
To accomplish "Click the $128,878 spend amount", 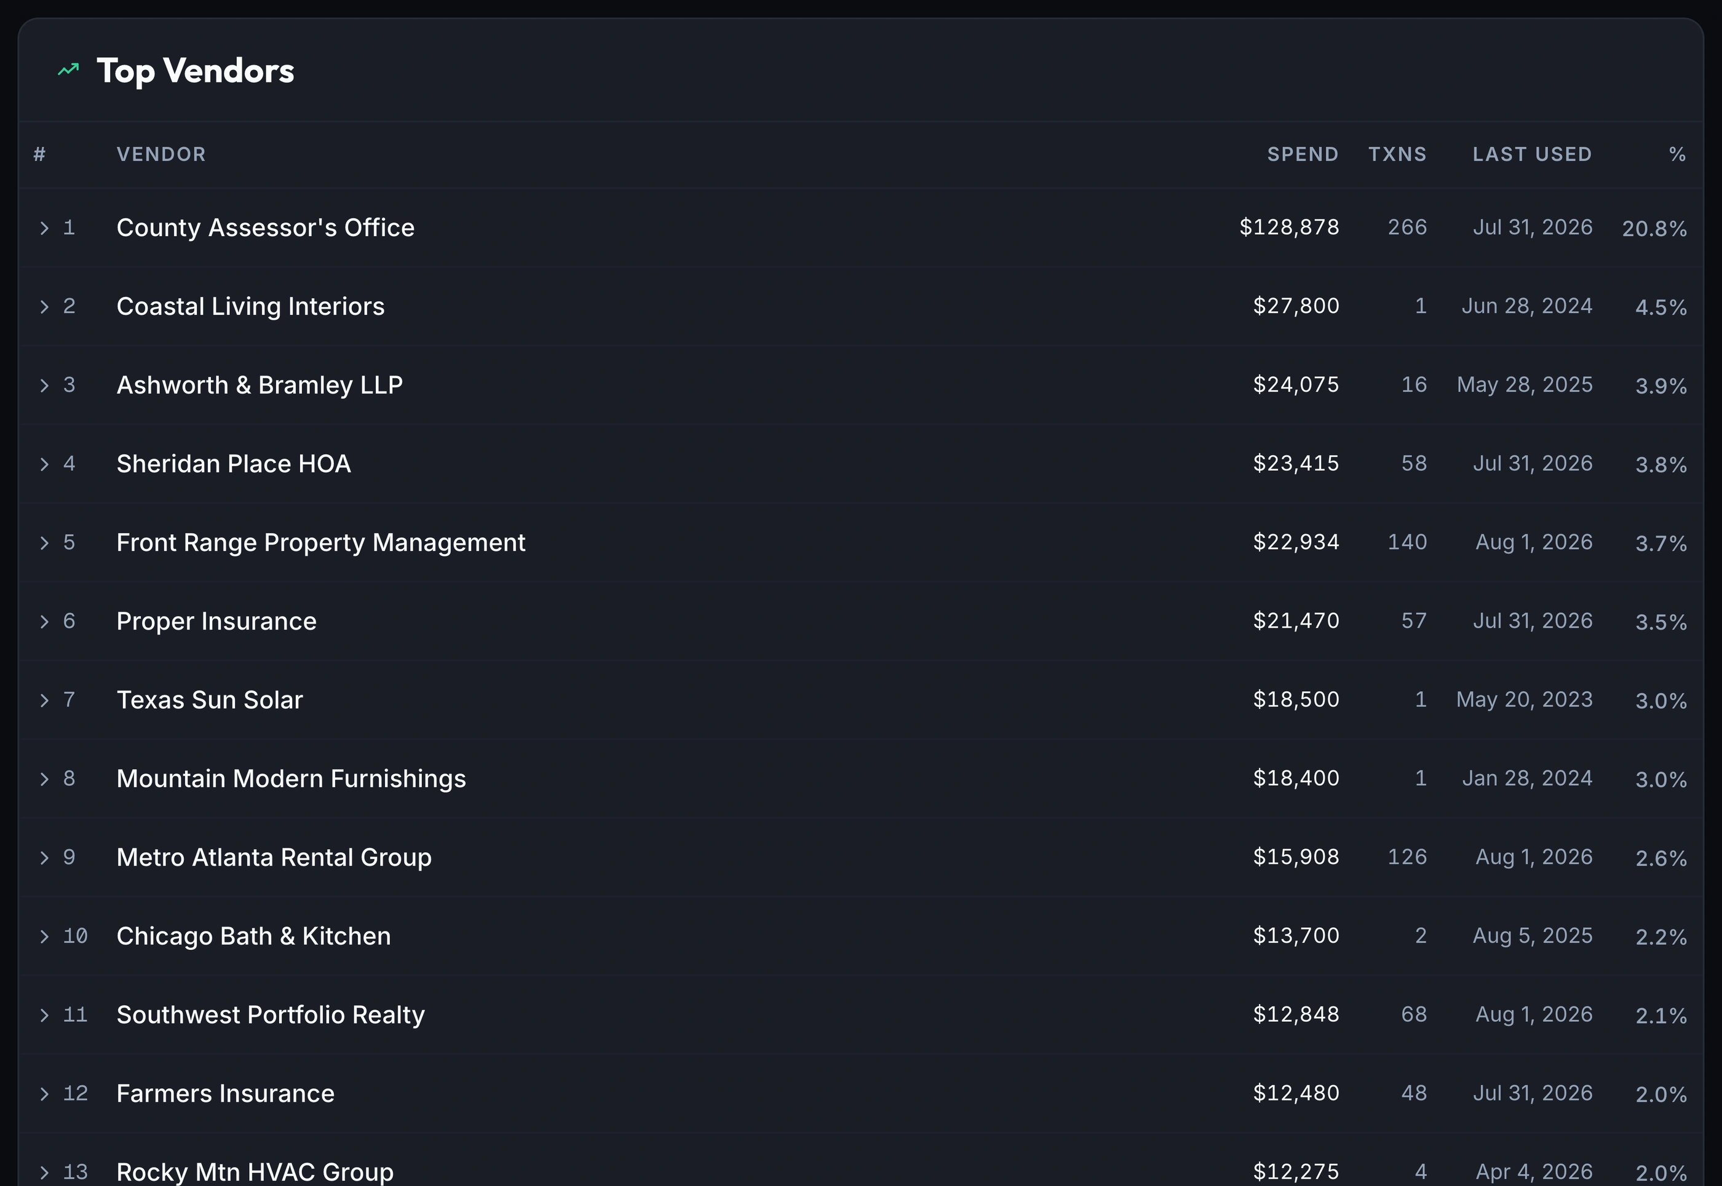I will pos(1290,227).
